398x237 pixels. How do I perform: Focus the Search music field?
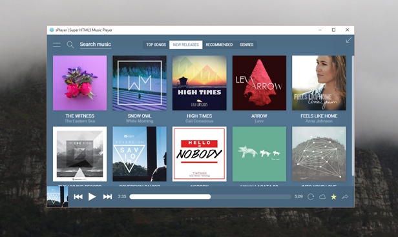pyautogui.click(x=96, y=45)
